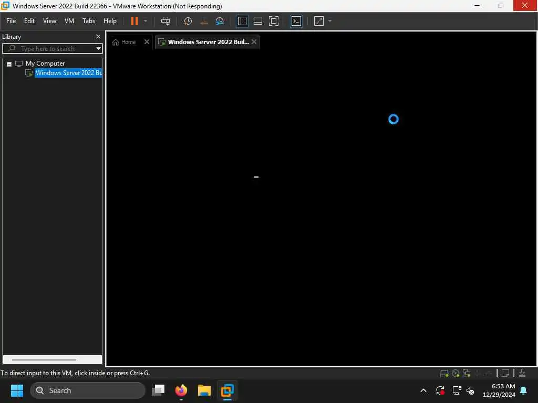Open network settings from the tray

coord(457,390)
